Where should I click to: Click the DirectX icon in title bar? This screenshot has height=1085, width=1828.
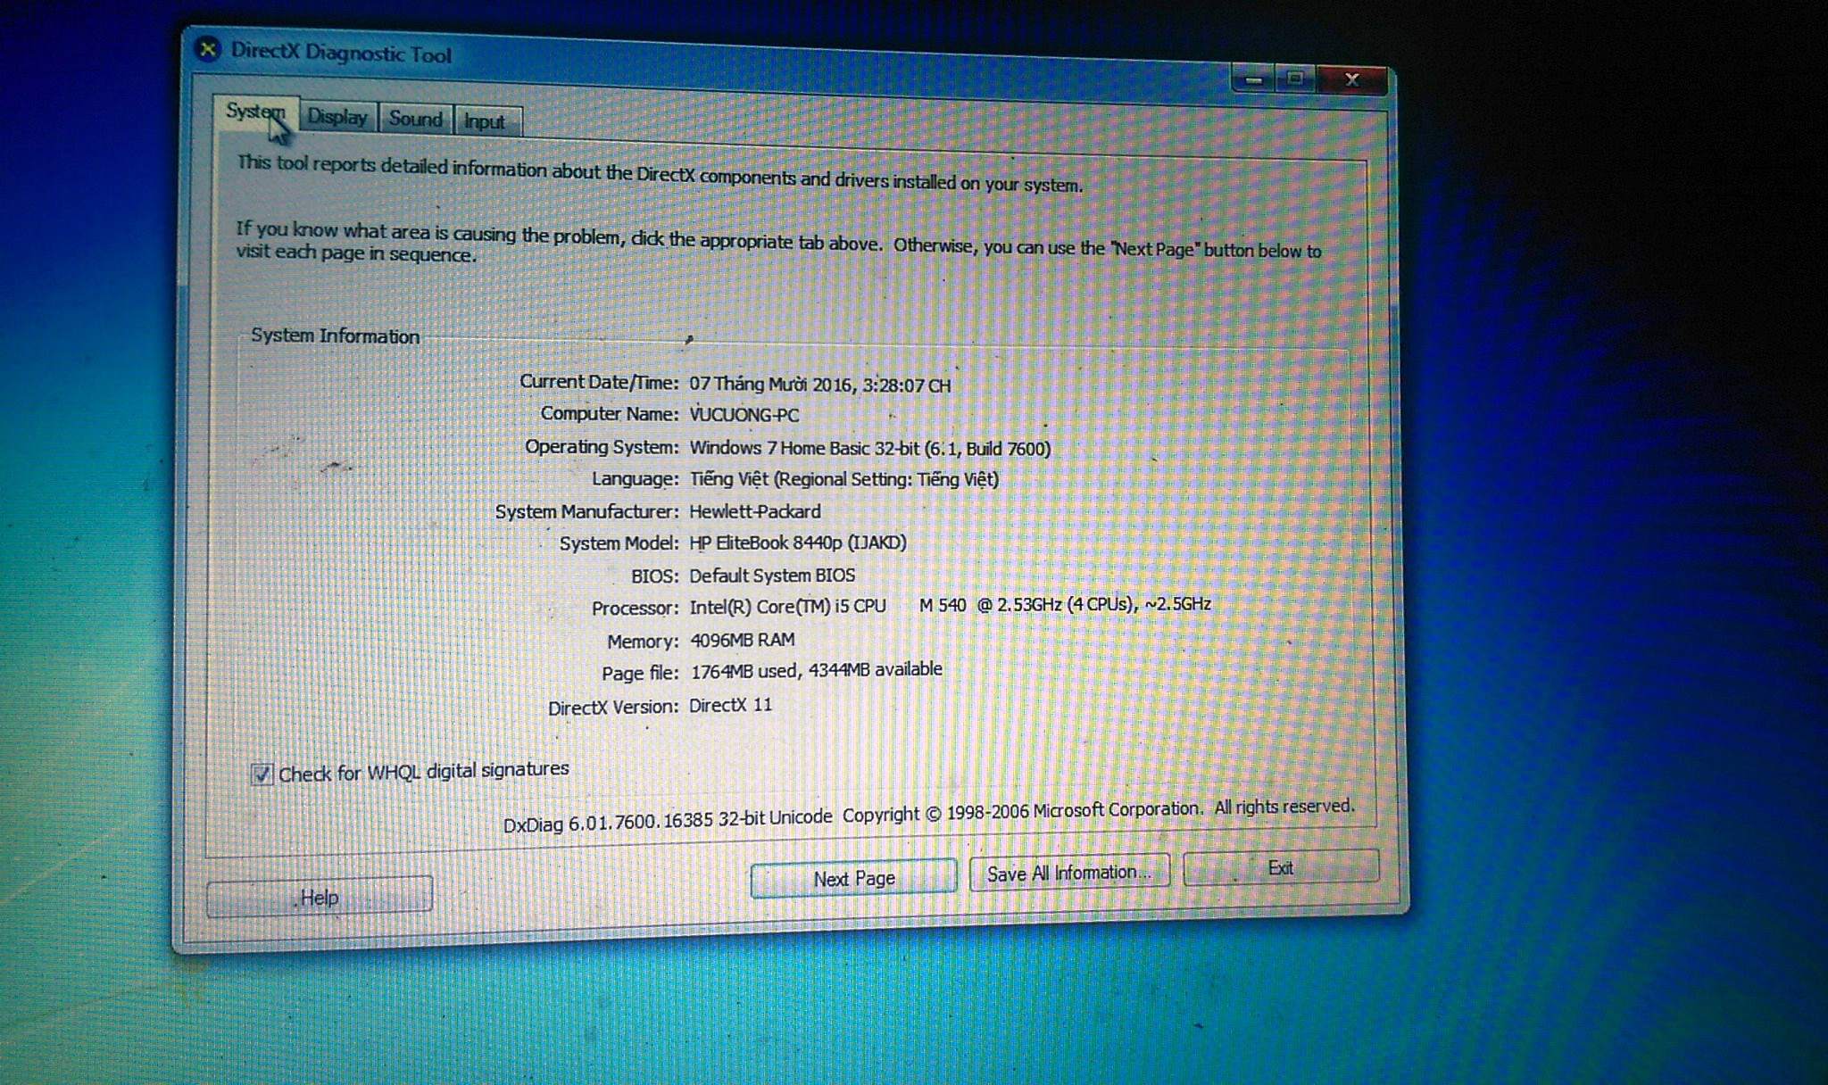(207, 49)
